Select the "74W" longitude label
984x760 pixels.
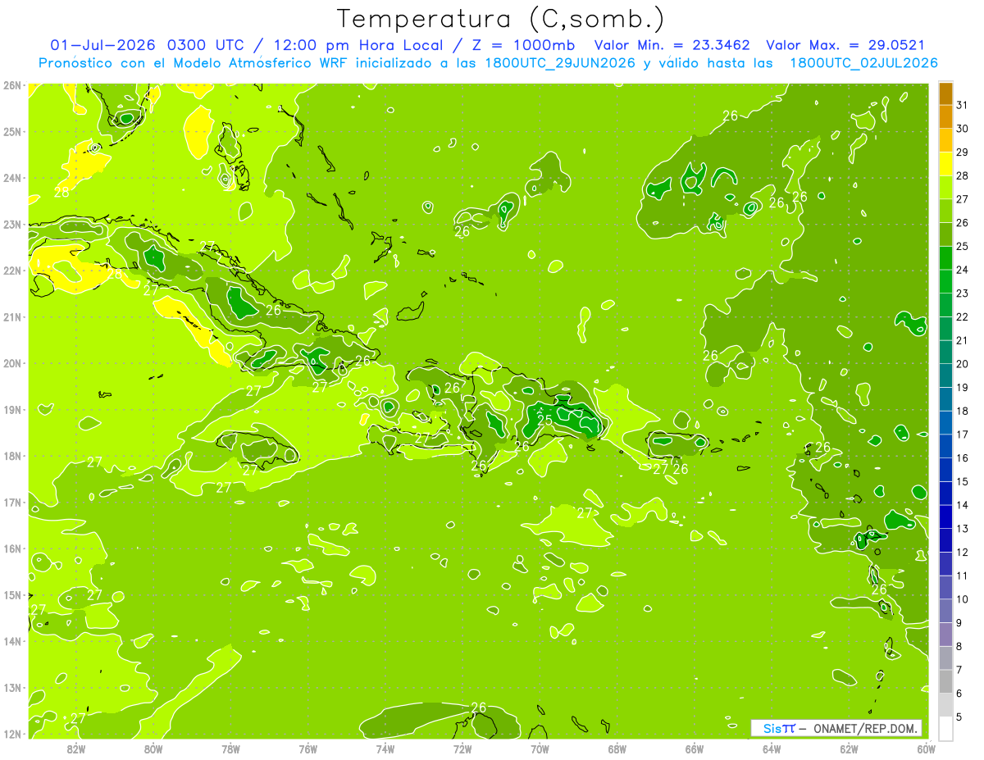(x=385, y=749)
